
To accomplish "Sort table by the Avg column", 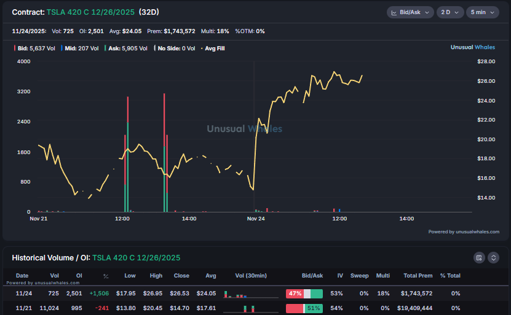I will pos(210,276).
